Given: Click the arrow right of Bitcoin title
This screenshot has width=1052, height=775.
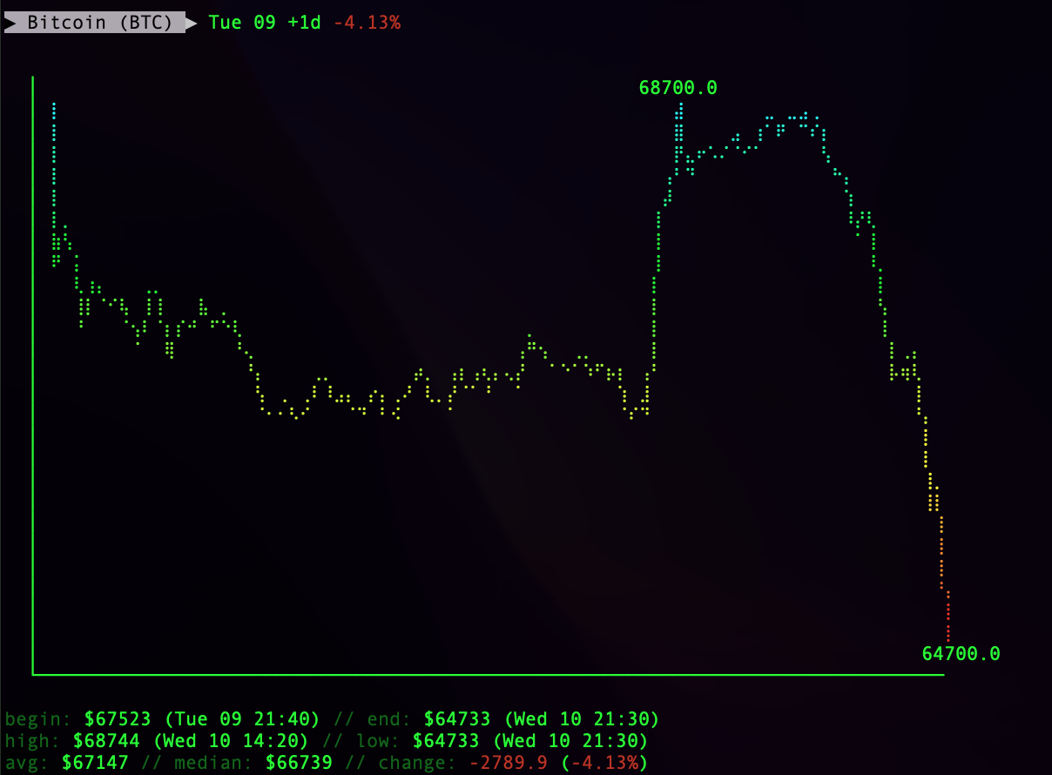Looking at the screenshot, I should [192, 23].
